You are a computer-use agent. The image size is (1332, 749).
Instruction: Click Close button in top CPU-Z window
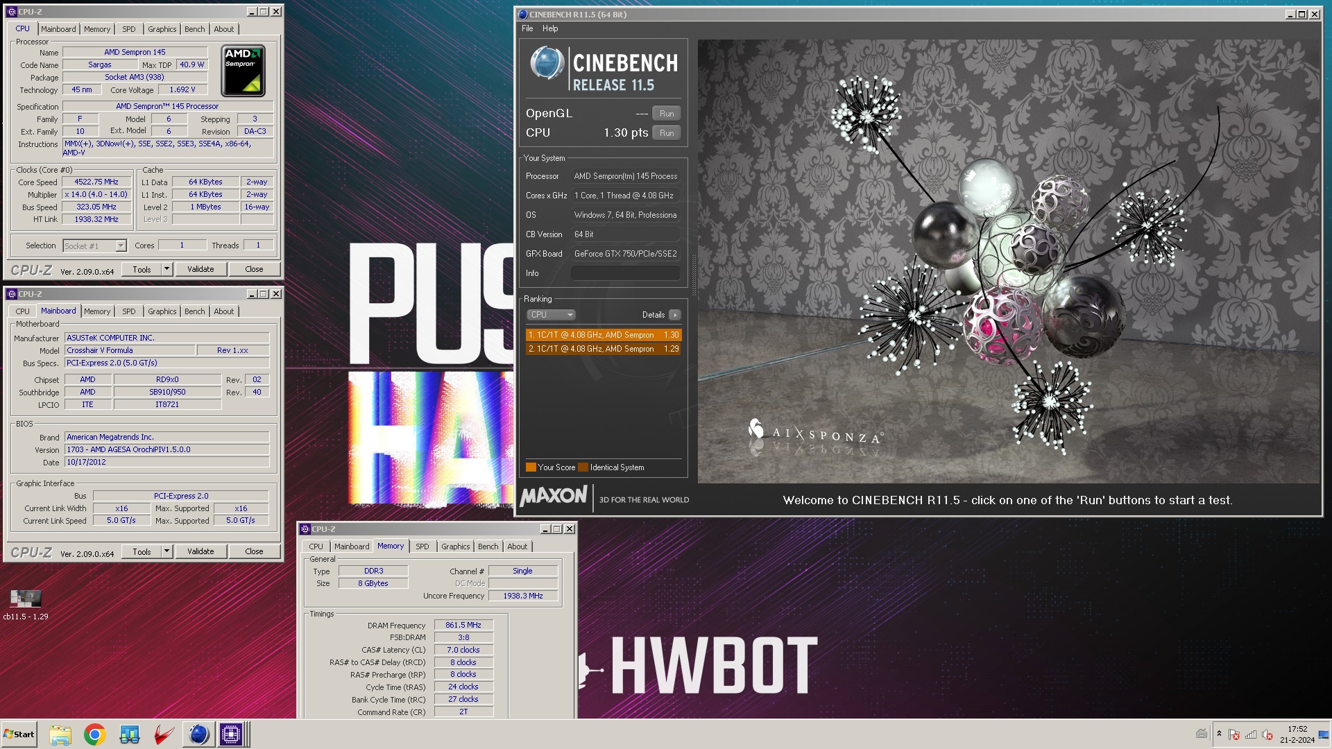click(x=254, y=269)
